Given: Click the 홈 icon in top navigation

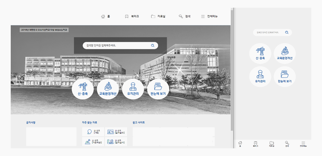Looking at the screenshot, I should click(x=105, y=16).
